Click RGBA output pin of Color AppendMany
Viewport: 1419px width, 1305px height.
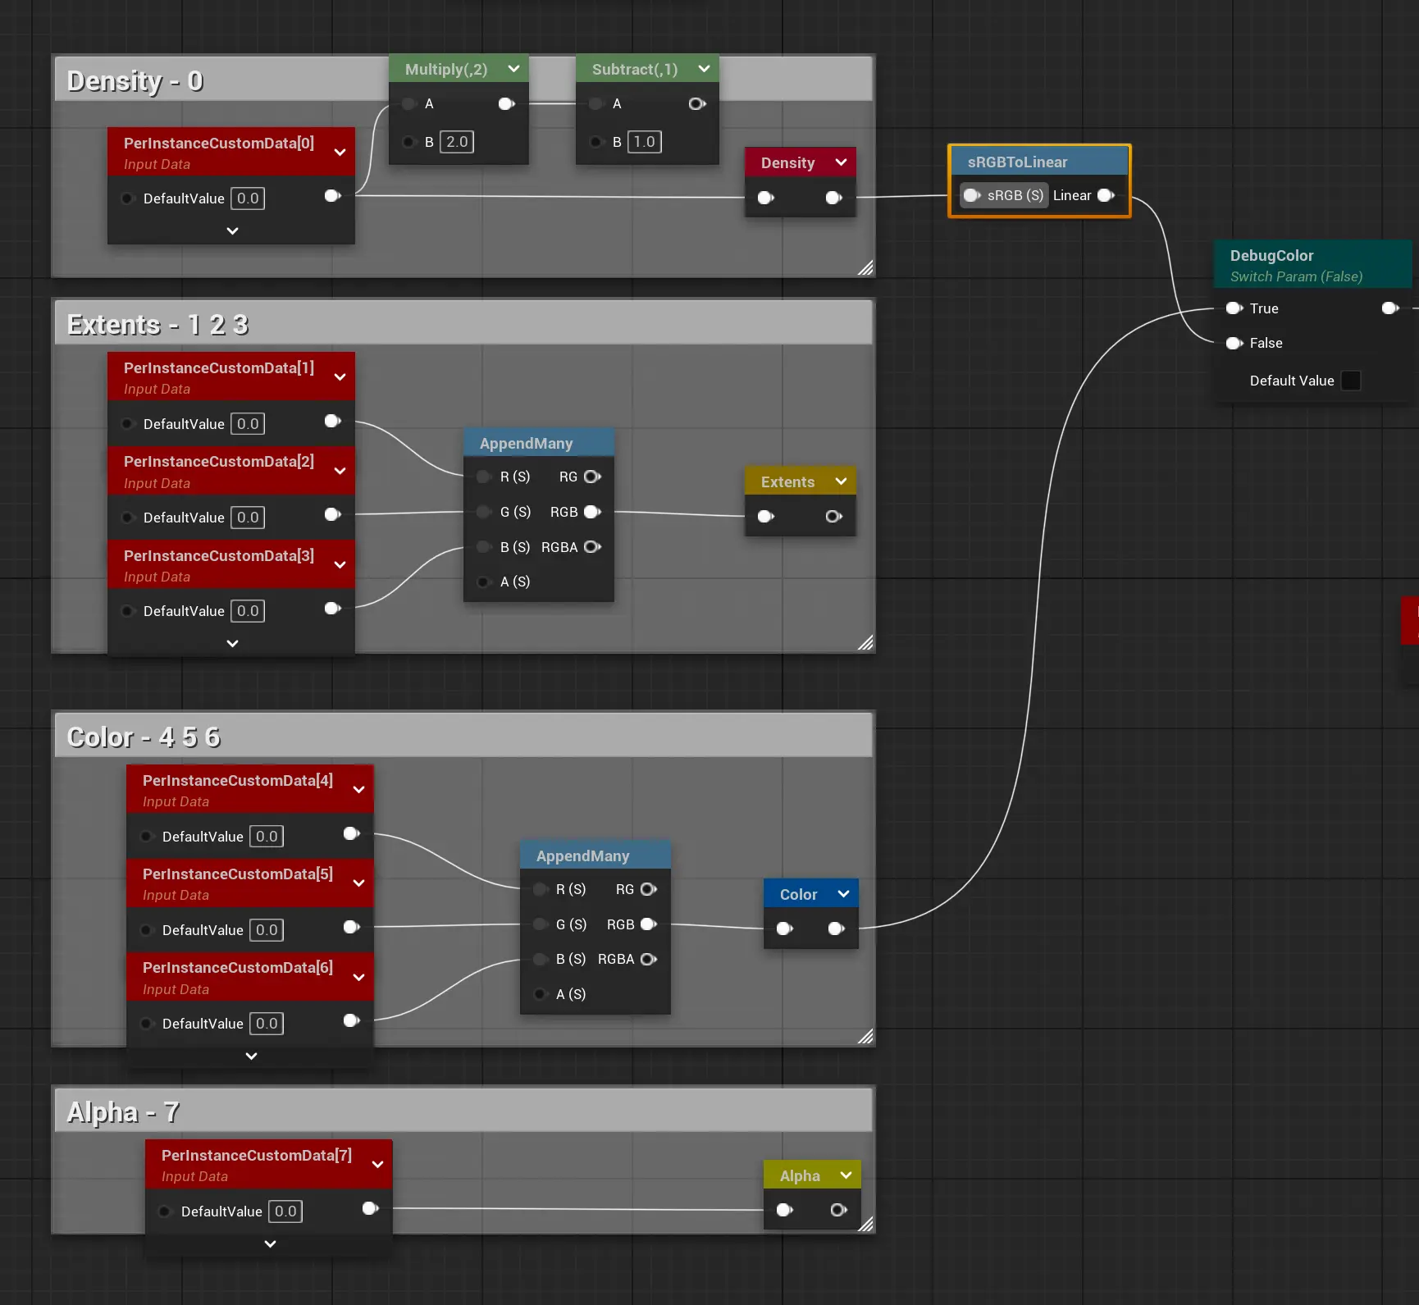tap(648, 960)
